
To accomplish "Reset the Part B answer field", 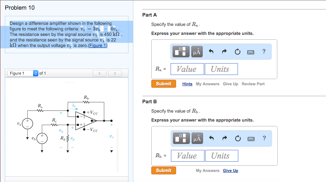I will (237, 138).
